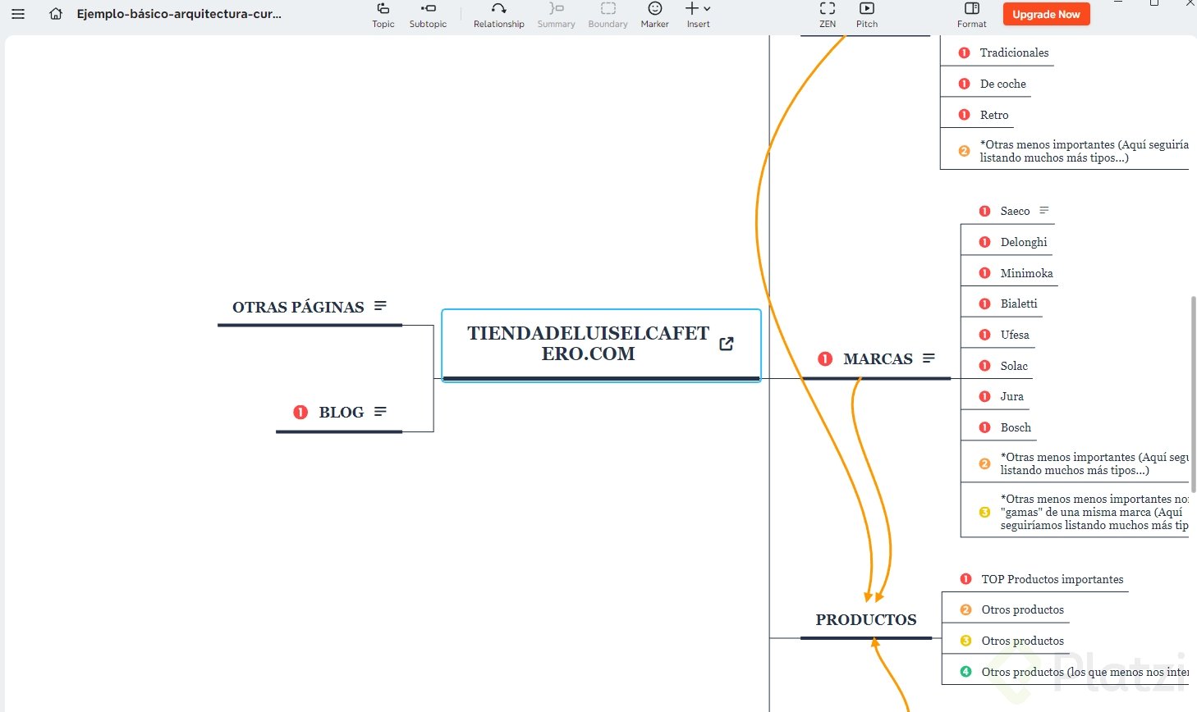Select the TOP Productos importantes subtopic
This screenshot has width=1197, height=712.
(x=1052, y=579)
